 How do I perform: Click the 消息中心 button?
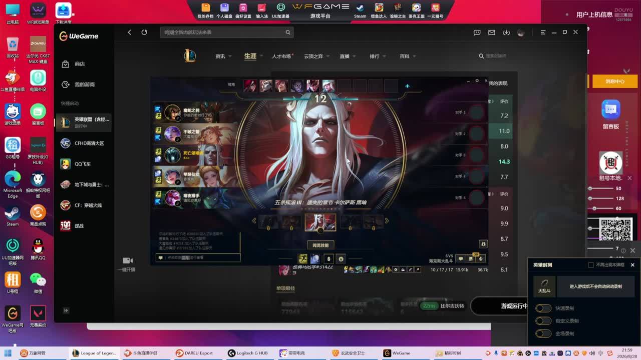614,81
